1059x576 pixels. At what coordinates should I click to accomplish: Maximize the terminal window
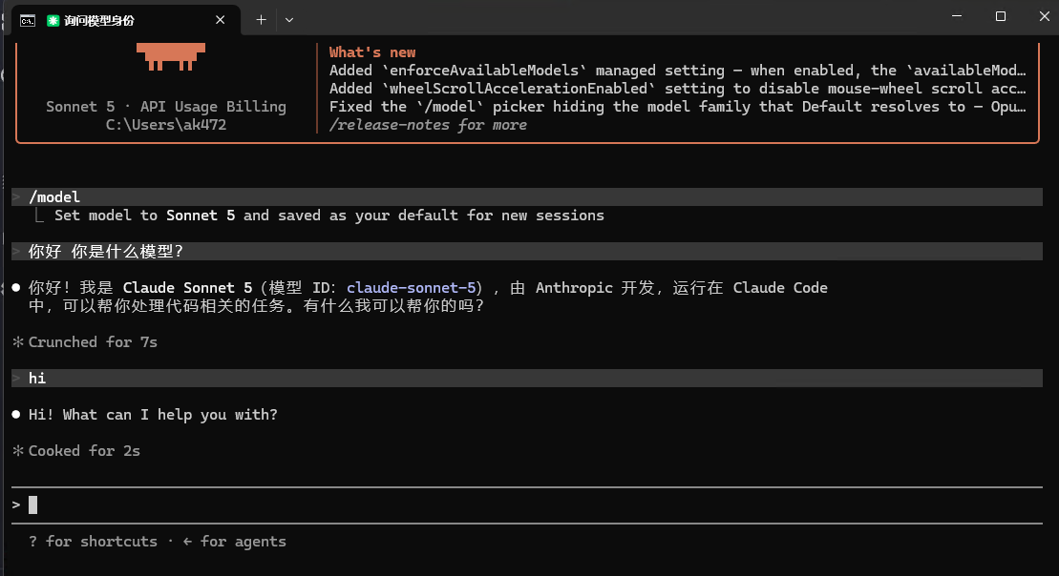tap(1000, 16)
